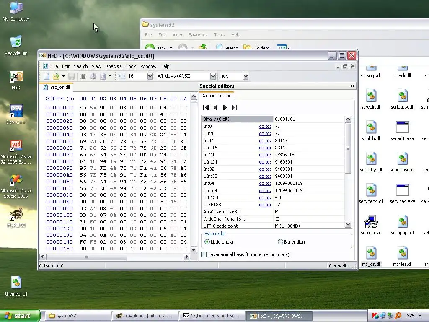The image size is (429, 322).
Task: Select Microsoft Visual Studio 2005 icon
Action: point(16,187)
